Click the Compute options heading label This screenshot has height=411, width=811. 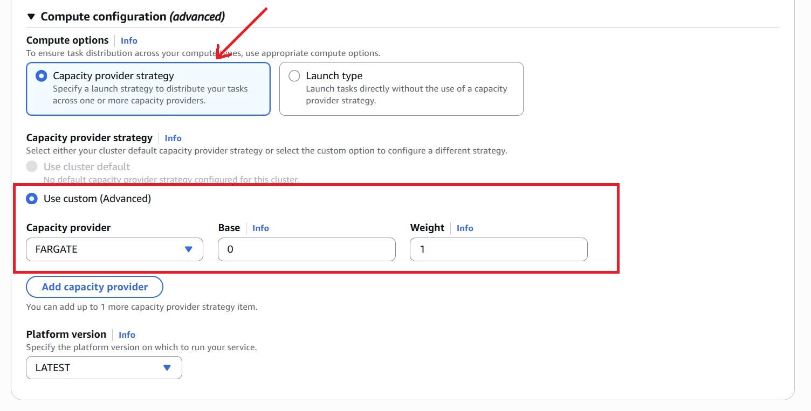coord(67,40)
